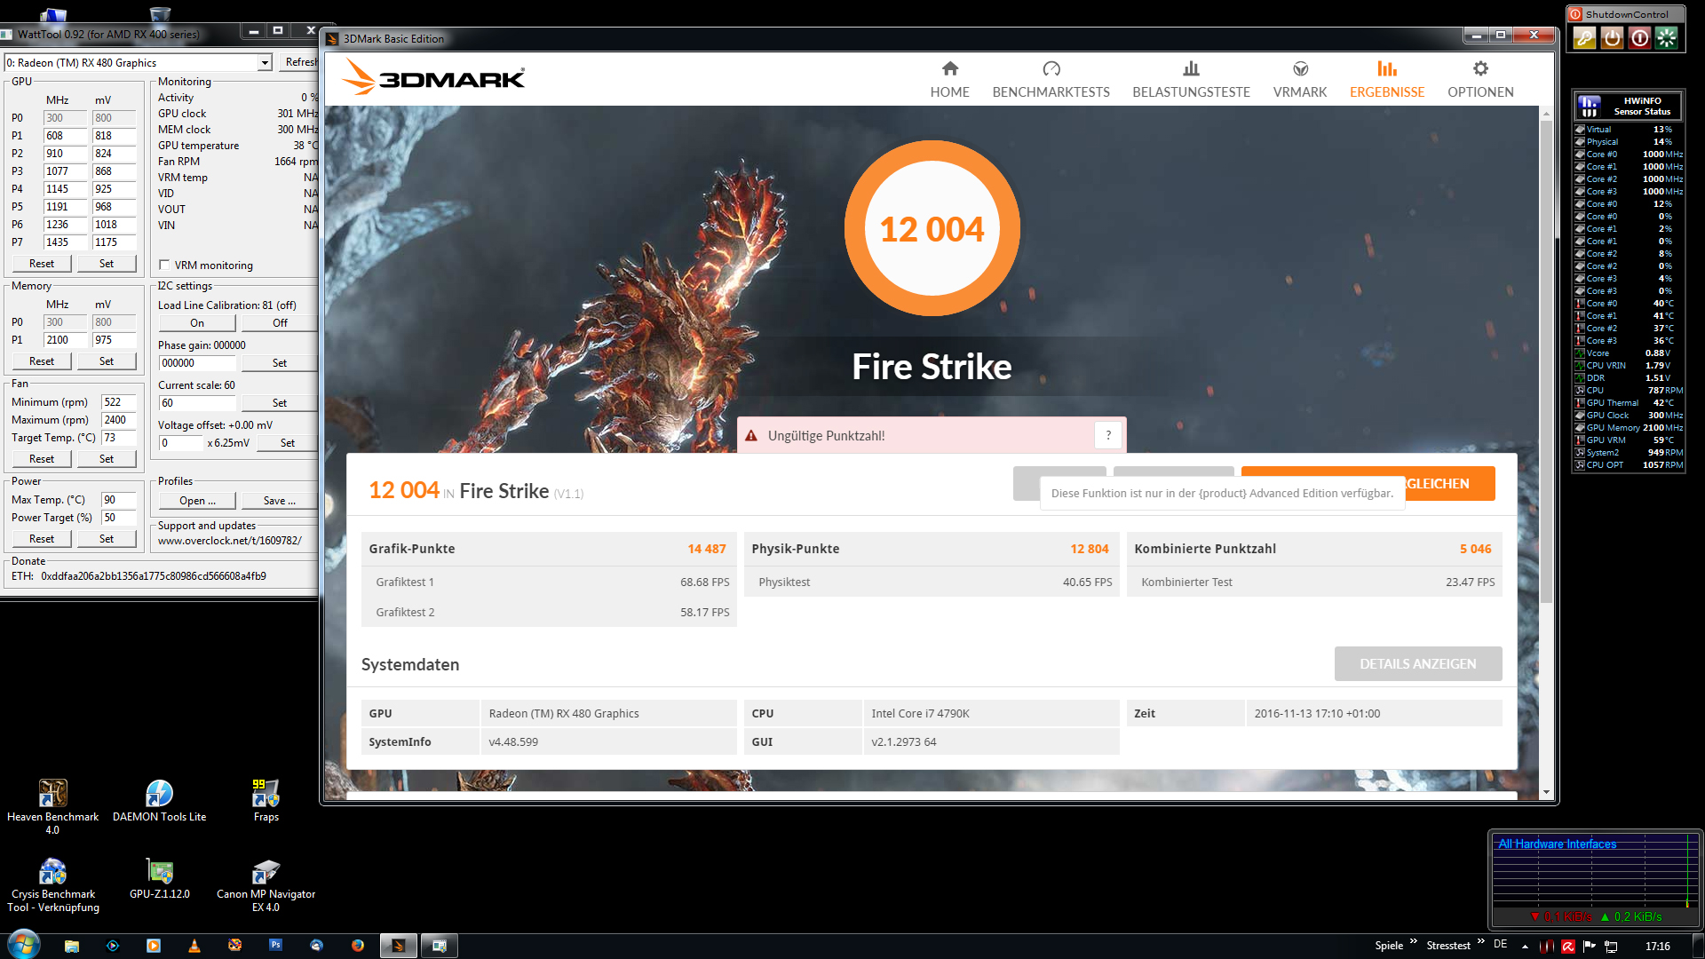Enable the VRM monitoring checkbox
Screen dimensions: 1705x959
164,265
